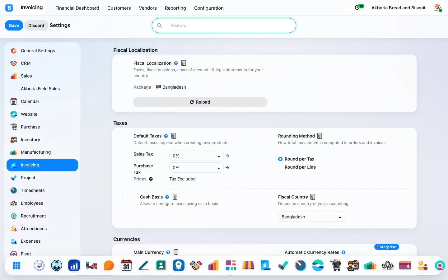Enable the Cash Basis checkbox
The width and height of the screenshot is (448, 280).
pos(125,197)
